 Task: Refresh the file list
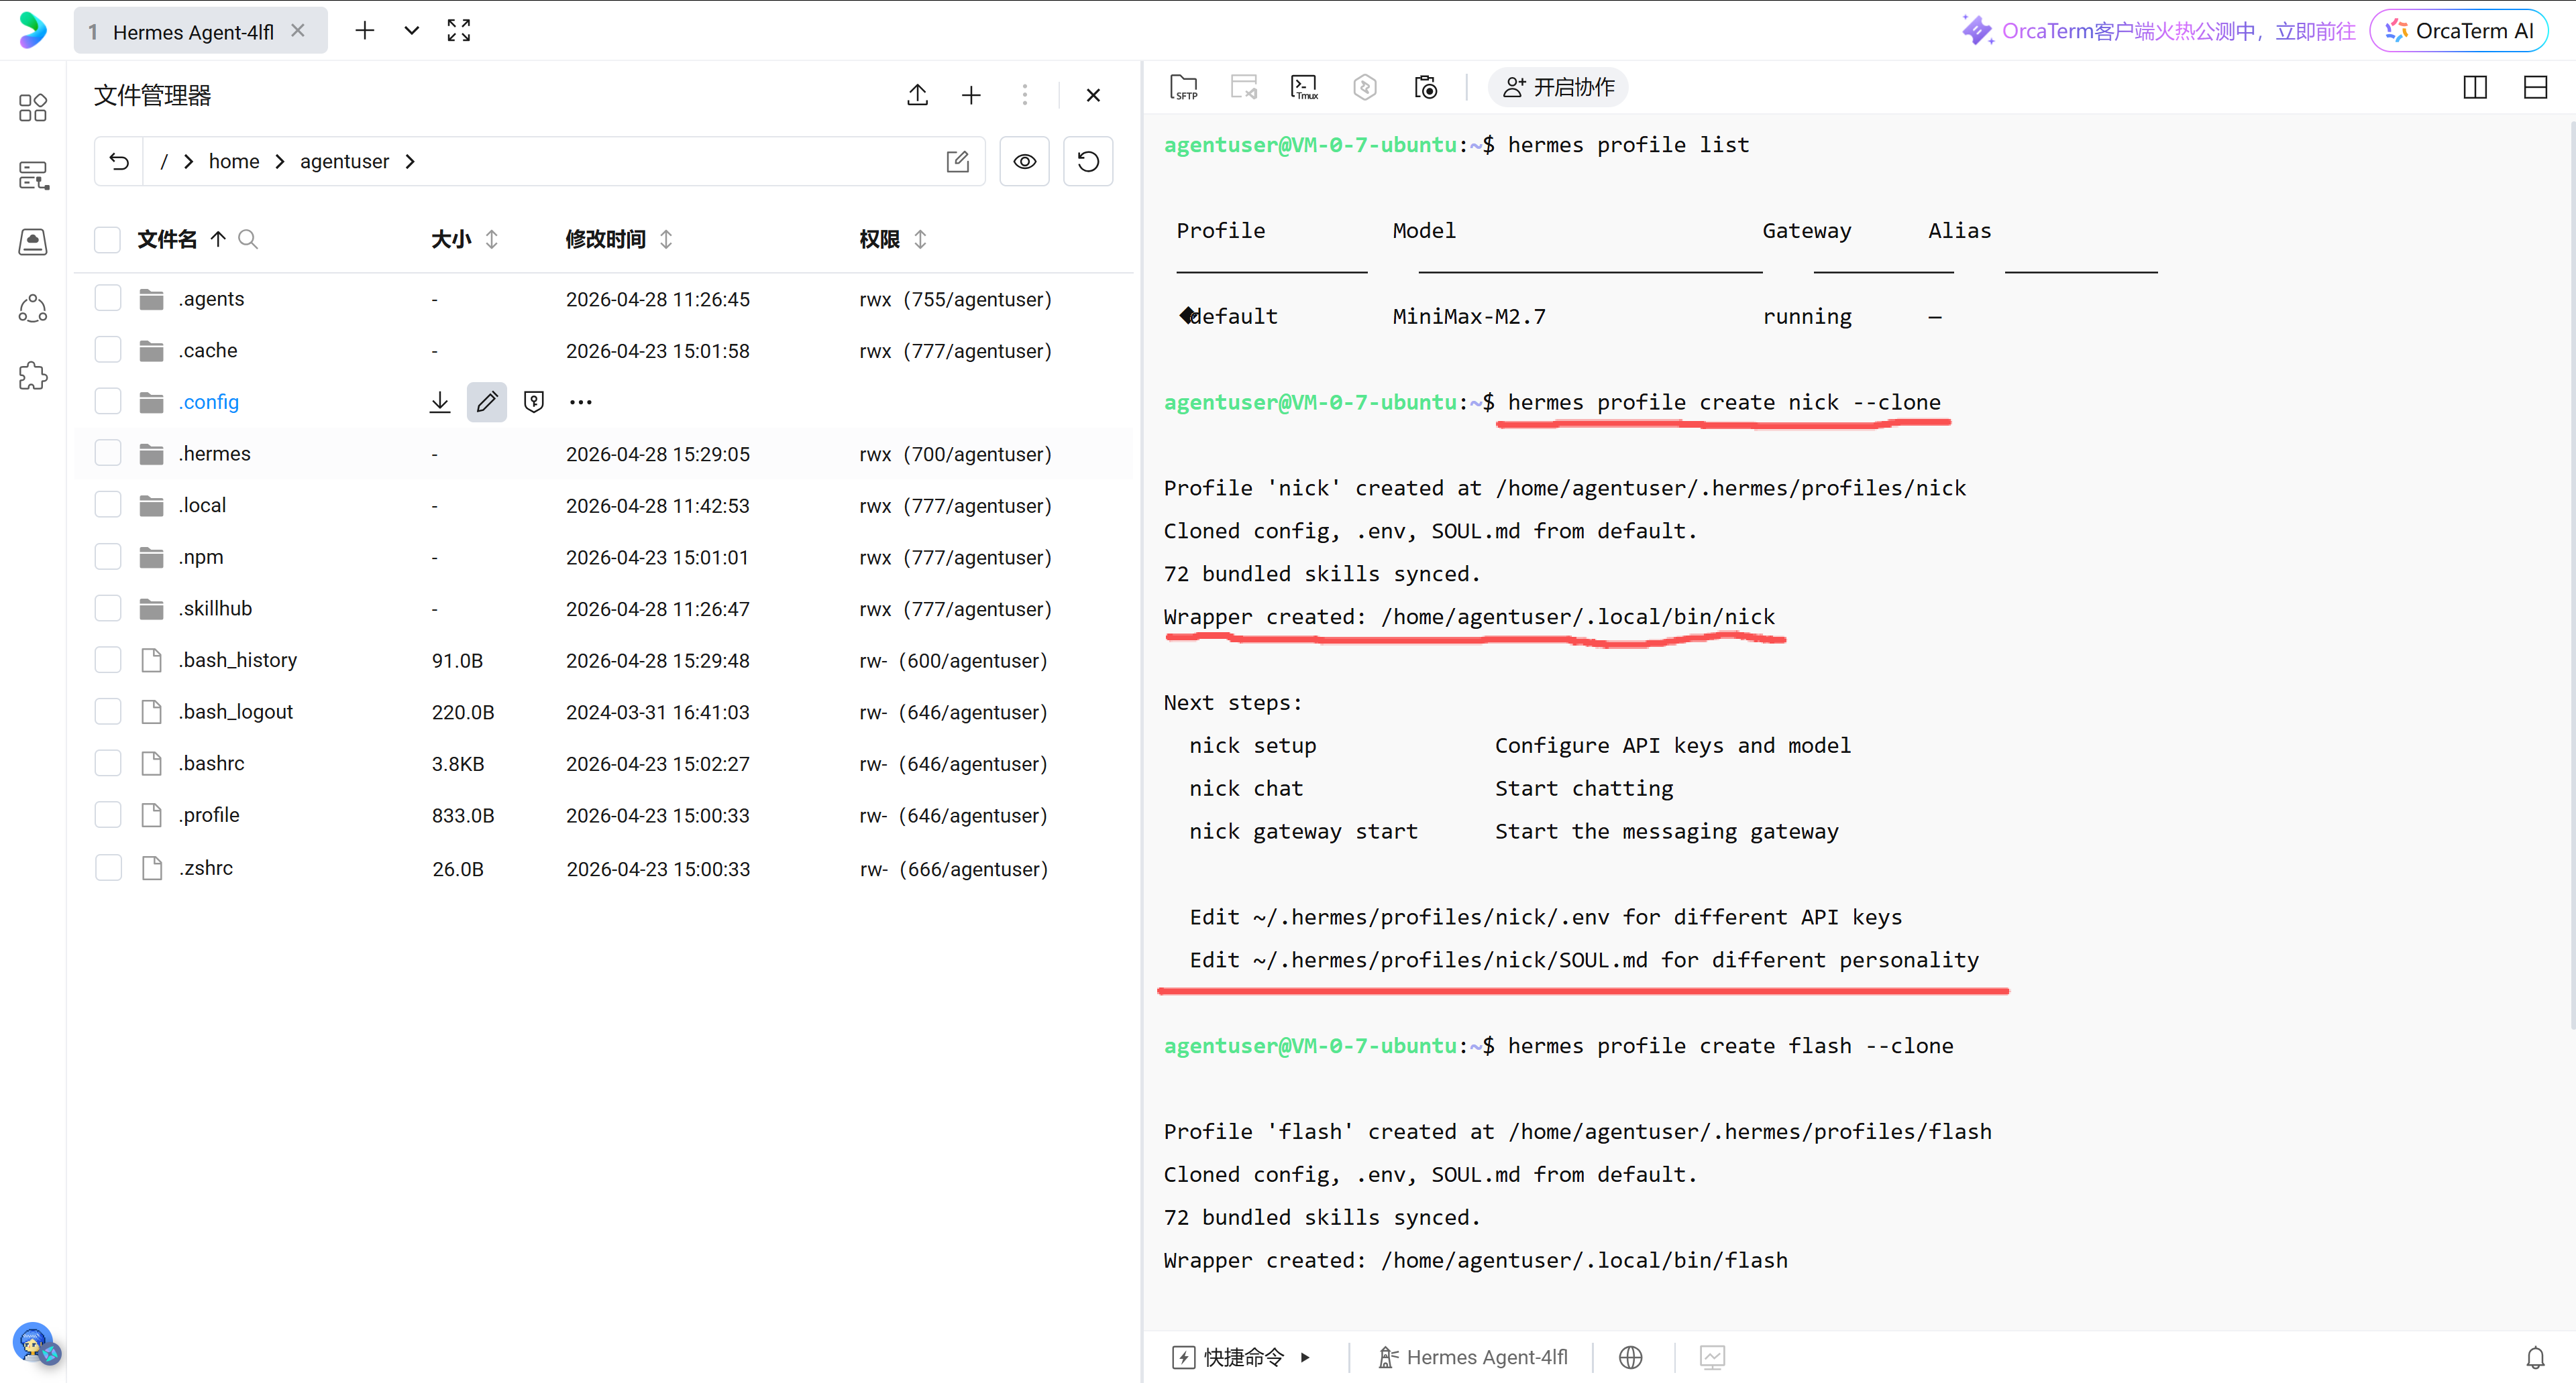[1088, 162]
